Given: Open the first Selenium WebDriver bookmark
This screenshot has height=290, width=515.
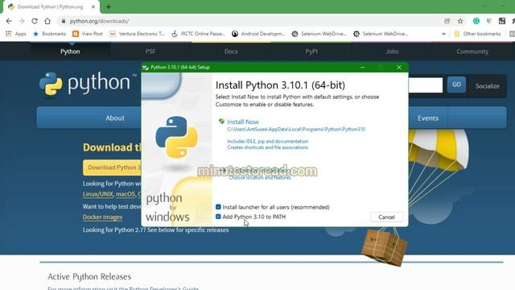Looking at the screenshot, I should pyautogui.click(x=319, y=34).
